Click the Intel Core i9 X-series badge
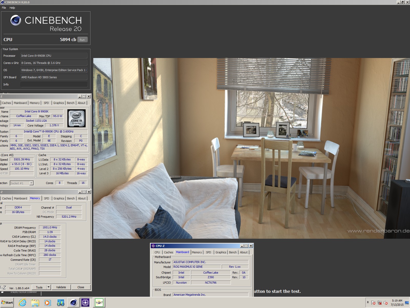The width and height of the screenshot is (410, 308). tap(76, 118)
